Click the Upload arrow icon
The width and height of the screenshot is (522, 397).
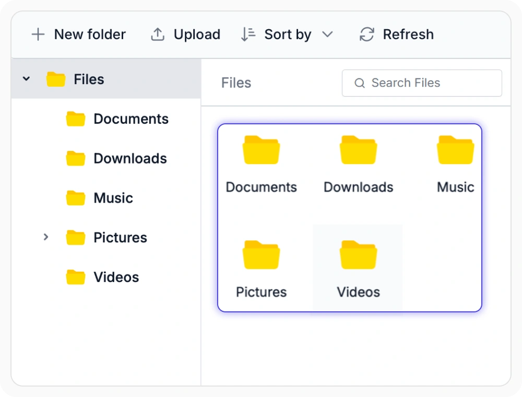click(x=158, y=34)
